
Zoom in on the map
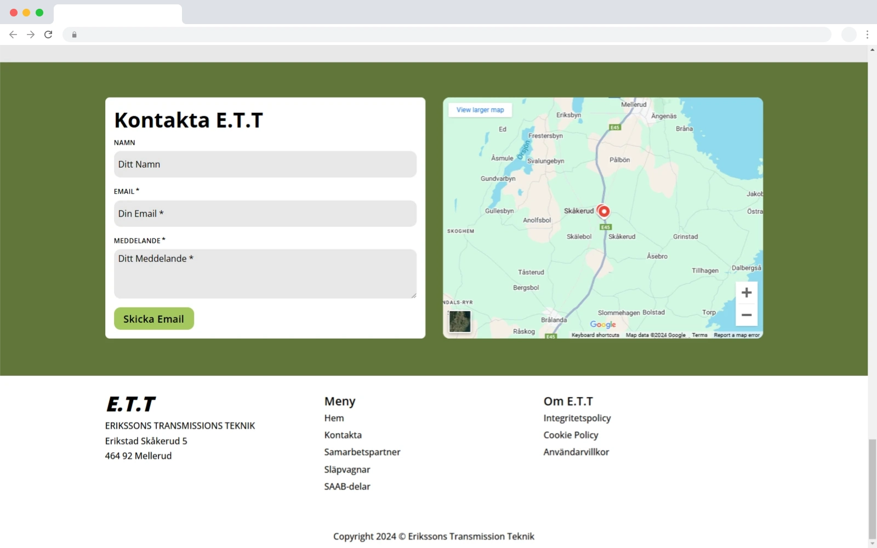(746, 293)
